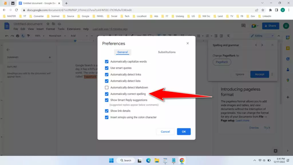Switch to the Substitutions tab

pyautogui.click(x=167, y=52)
